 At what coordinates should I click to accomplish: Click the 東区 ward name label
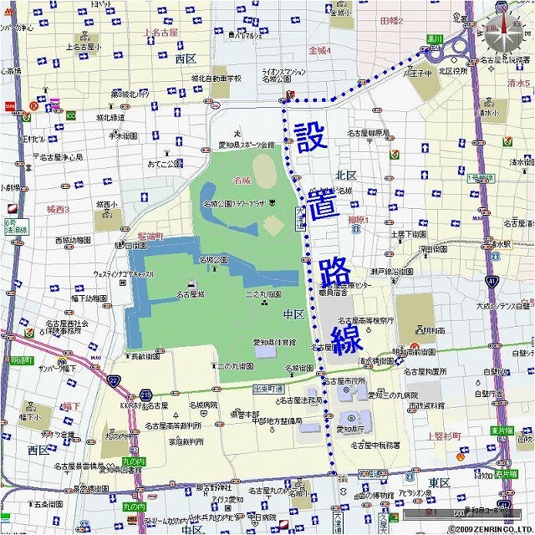(x=439, y=484)
